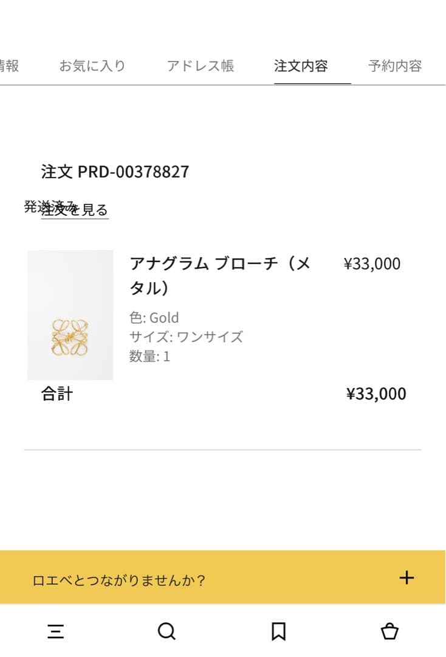Tap the ロエベとつながりませんか？ banner text
Screen dimensions: 446x657
point(119,580)
